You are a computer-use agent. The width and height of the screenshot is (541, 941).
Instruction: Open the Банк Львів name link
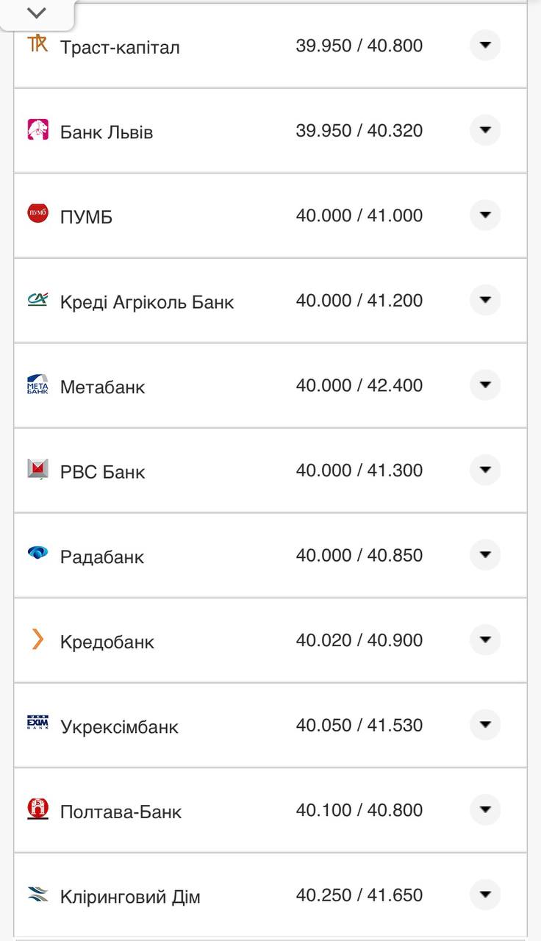(107, 133)
